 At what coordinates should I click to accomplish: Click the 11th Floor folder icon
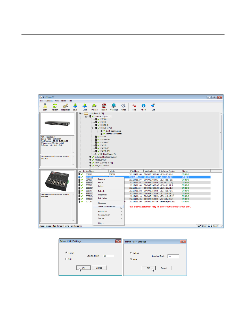click(x=86, y=113)
